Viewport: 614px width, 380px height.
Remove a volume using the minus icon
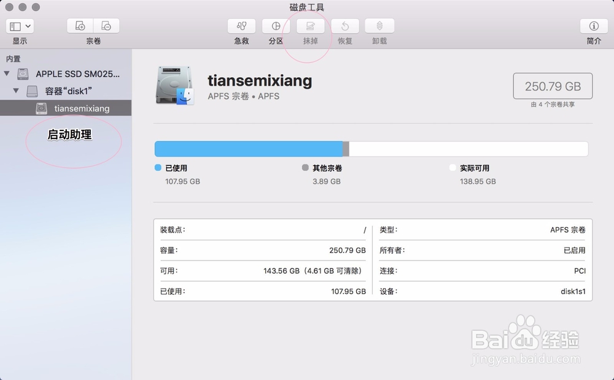[x=106, y=26]
